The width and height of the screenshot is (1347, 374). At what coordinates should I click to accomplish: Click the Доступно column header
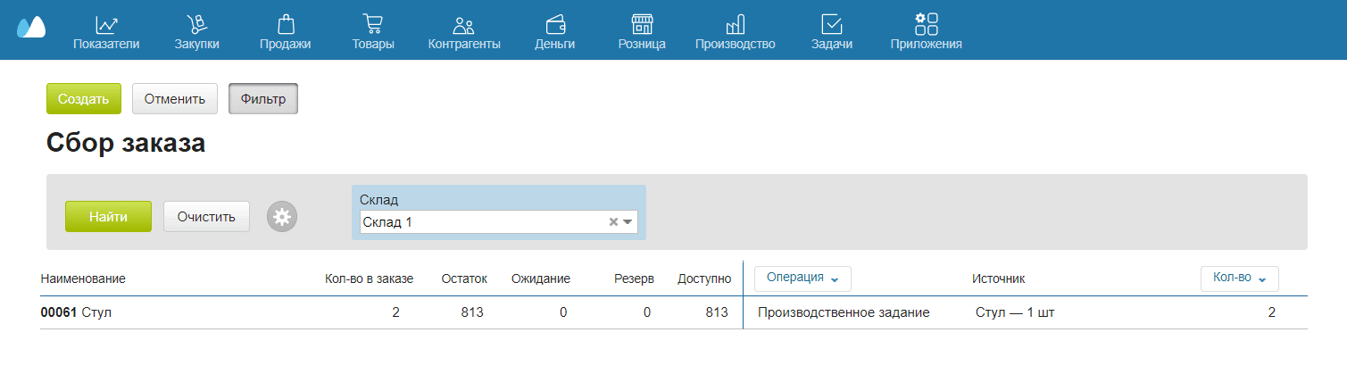704,278
